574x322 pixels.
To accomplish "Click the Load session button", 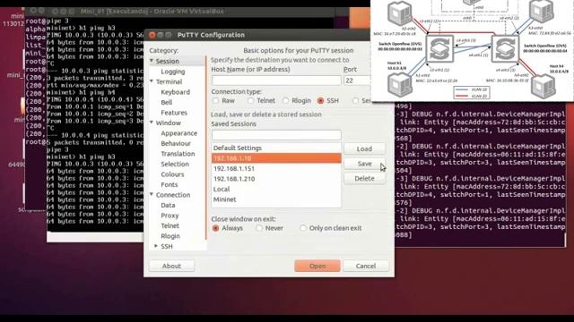I will [364, 149].
